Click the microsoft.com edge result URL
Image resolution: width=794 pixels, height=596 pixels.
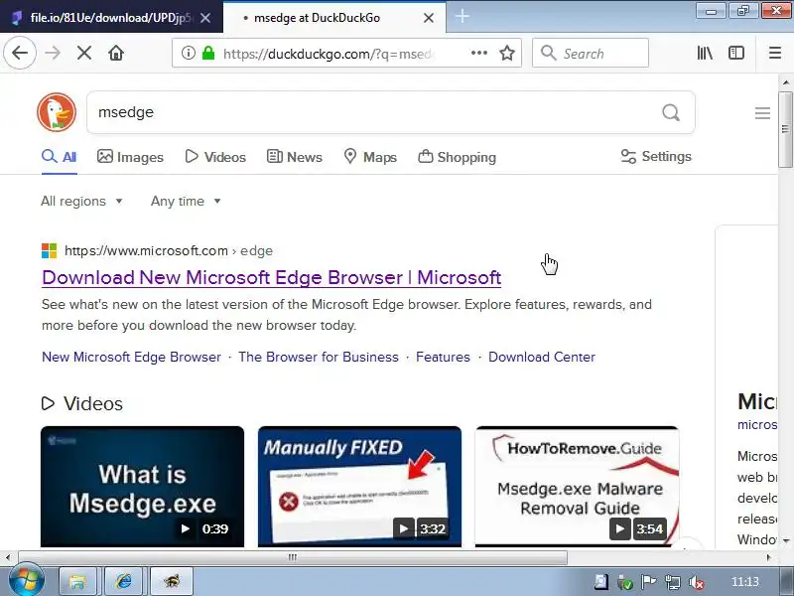169,251
